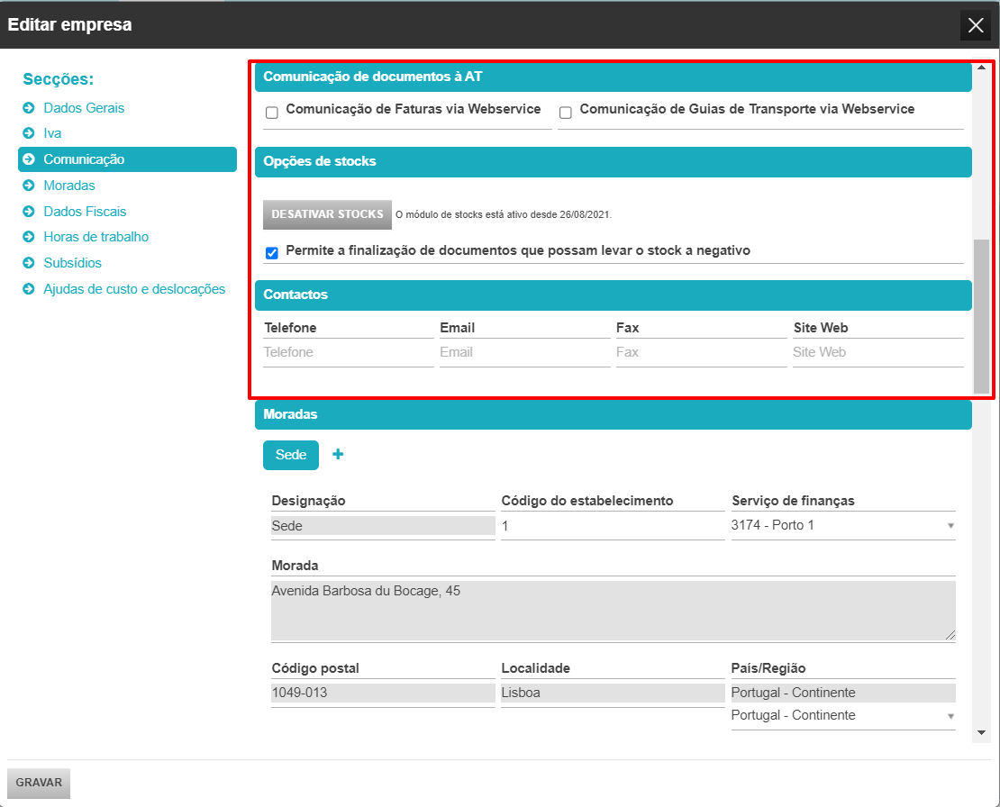Uncheck permit negative stock finalization option
The width and height of the screenshot is (1000, 807).
[272, 253]
